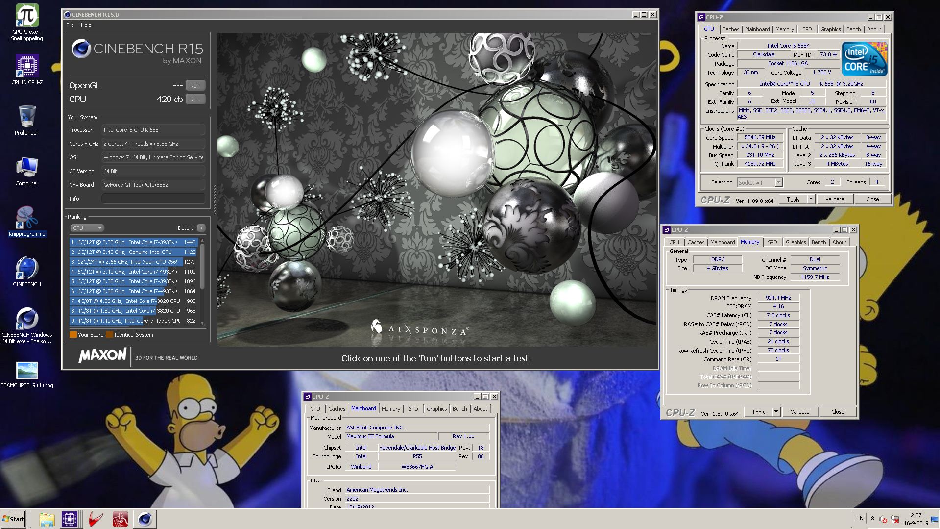Click the Core Speed value 5546.29 MHz
Screen dimensions: 940x529
point(760,138)
